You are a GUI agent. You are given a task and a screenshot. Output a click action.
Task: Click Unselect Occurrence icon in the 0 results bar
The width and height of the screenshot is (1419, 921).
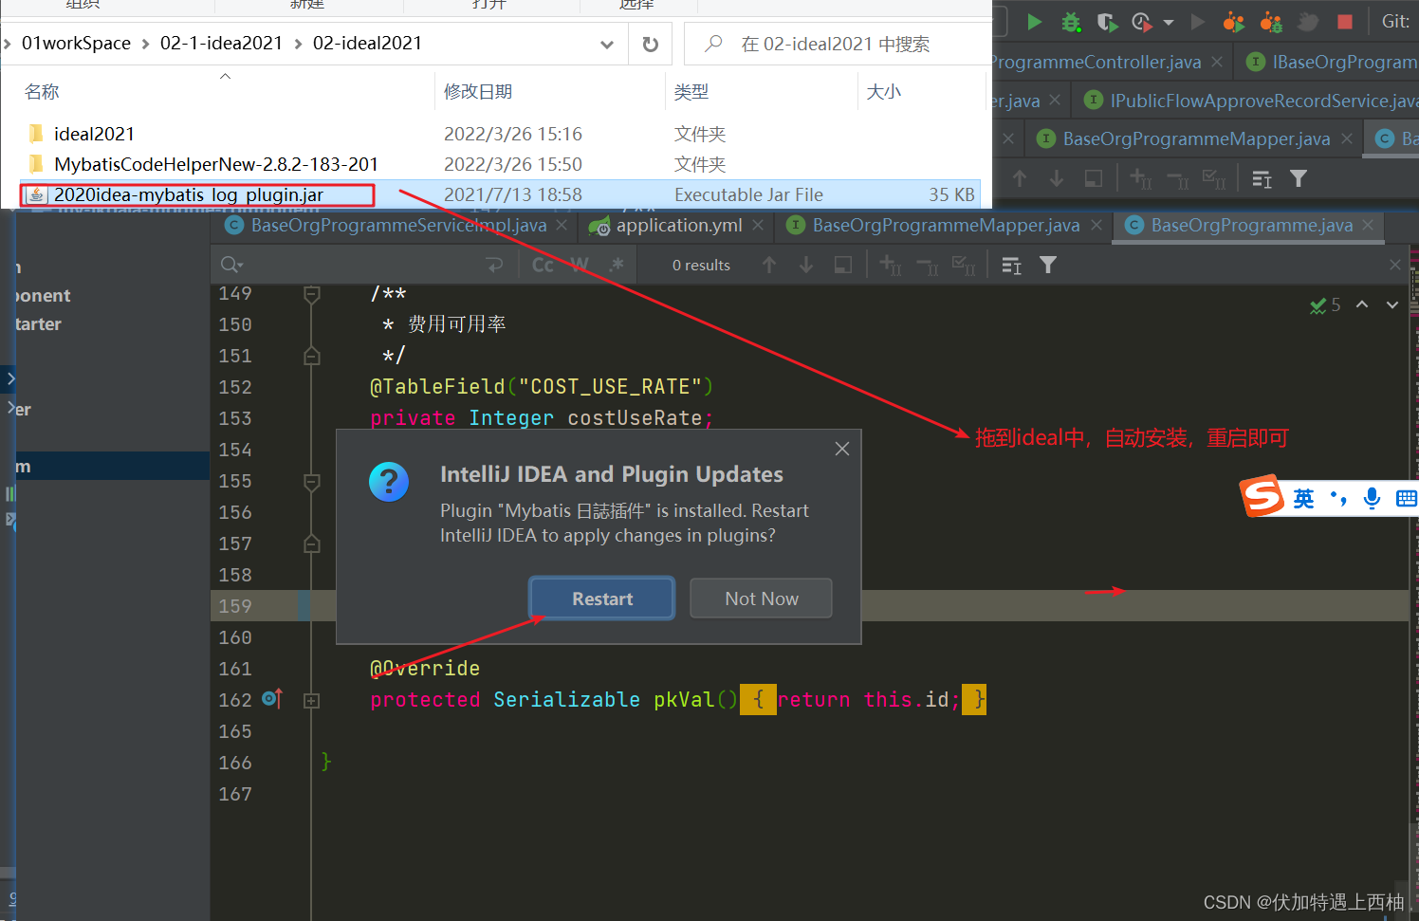tap(927, 266)
